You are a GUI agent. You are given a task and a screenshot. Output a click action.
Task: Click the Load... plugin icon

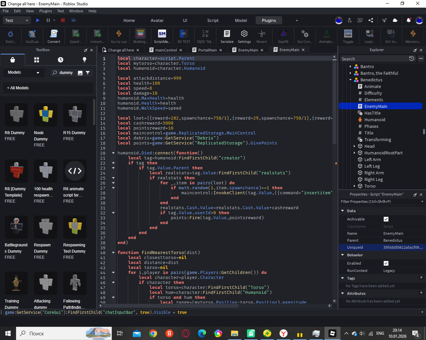pyautogui.click(x=369, y=36)
